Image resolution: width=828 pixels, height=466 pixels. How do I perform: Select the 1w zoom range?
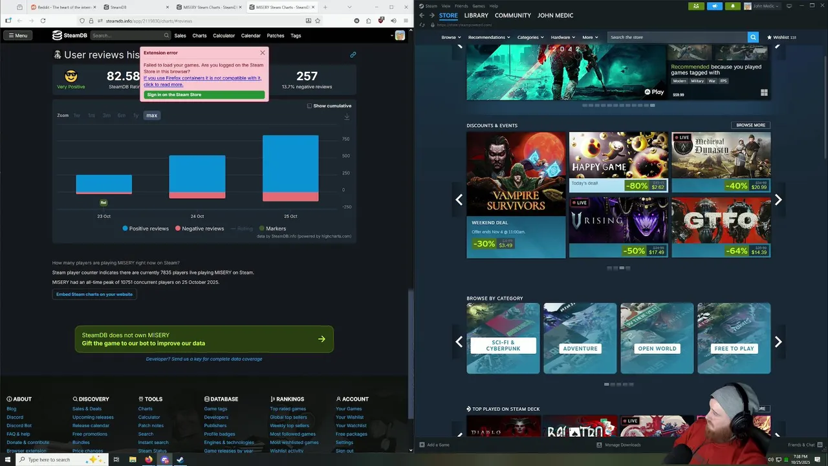tap(76, 115)
